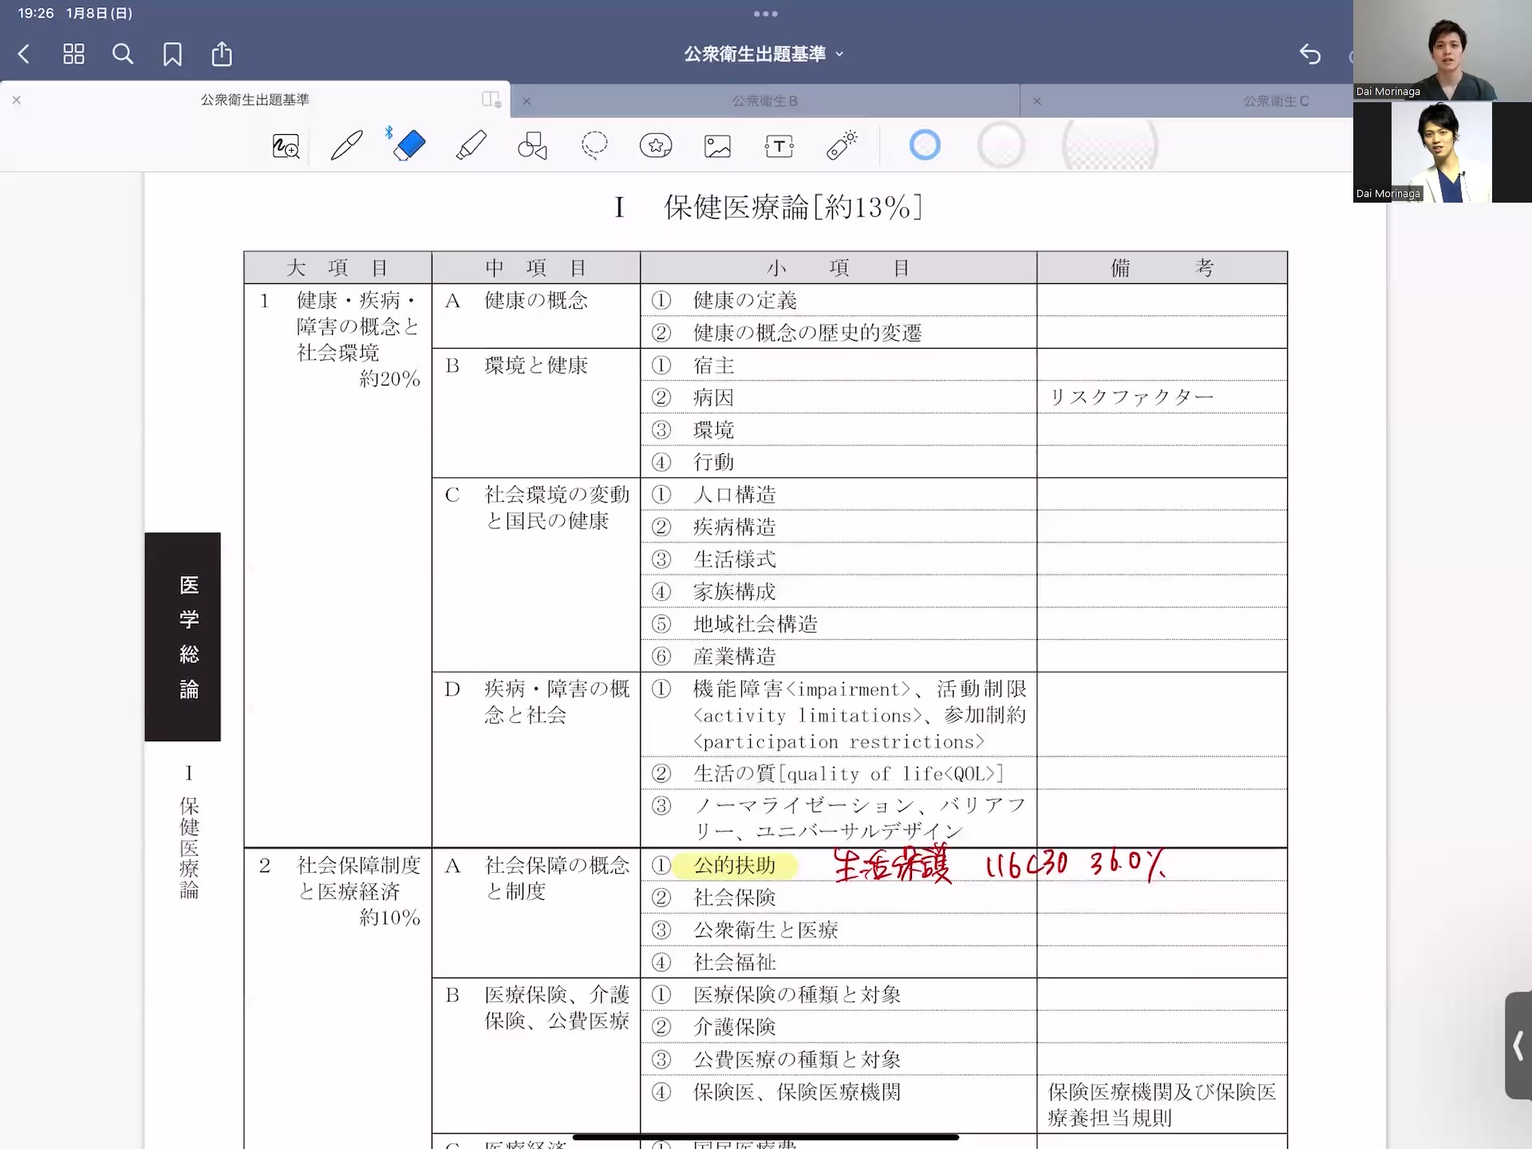This screenshot has height=1149, width=1532.
Task: Go back with the left chevron
Action: (24, 54)
